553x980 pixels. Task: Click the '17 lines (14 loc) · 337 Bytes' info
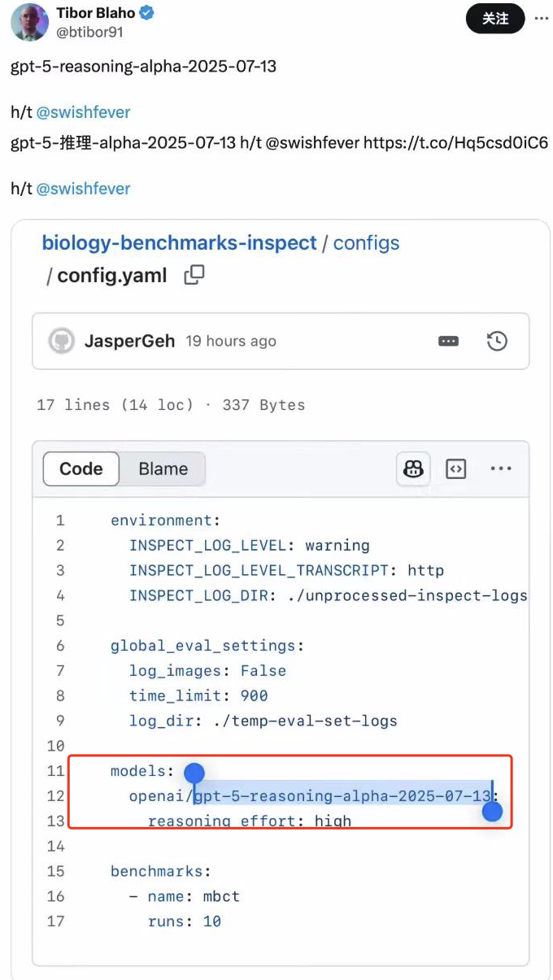(171, 405)
